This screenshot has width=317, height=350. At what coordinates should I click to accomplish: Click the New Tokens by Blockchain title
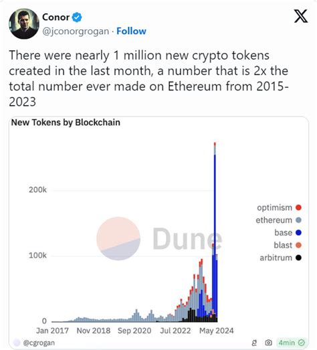click(66, 122)
